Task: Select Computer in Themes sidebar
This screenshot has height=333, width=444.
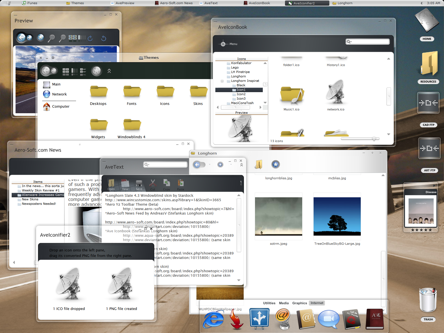Action: 56,106
